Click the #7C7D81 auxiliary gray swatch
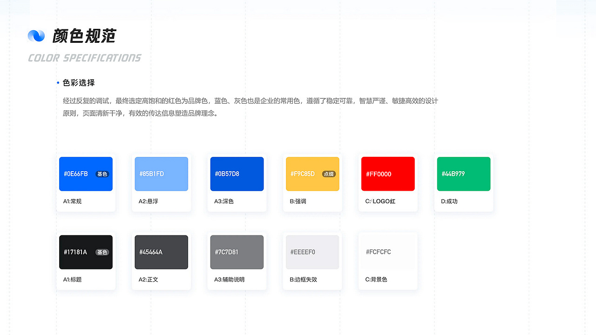 tap(237, 252)
